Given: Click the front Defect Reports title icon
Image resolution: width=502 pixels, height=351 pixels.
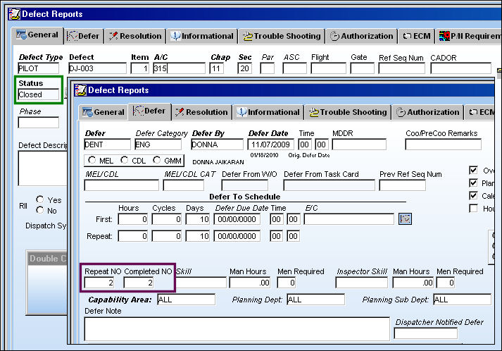Looking at the screenshot, I should [x=81, y=90].
